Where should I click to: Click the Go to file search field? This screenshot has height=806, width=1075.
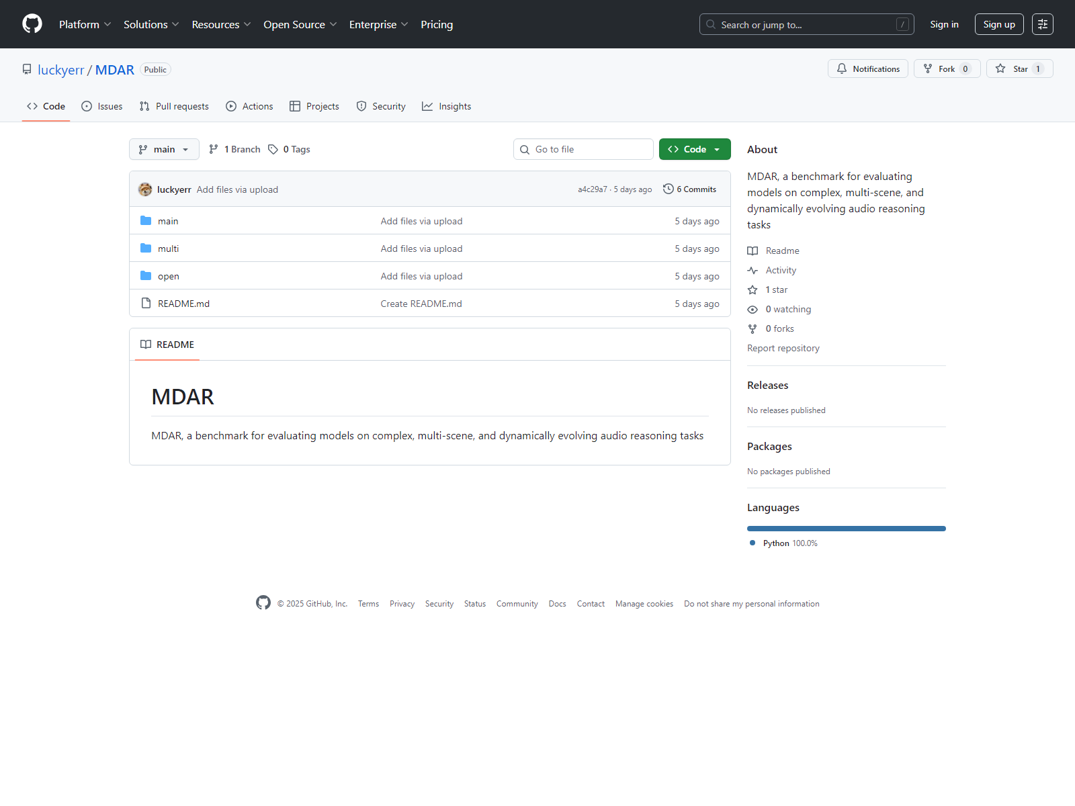[583, 149]
